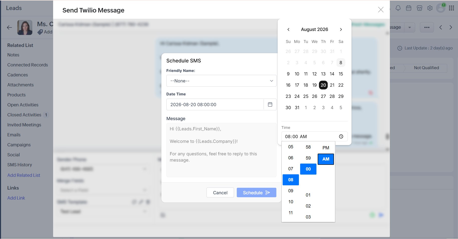Image resolution: width=458 pixels, height=239 pixels.
Task: Go back using the left arrow
Action: 10,27
